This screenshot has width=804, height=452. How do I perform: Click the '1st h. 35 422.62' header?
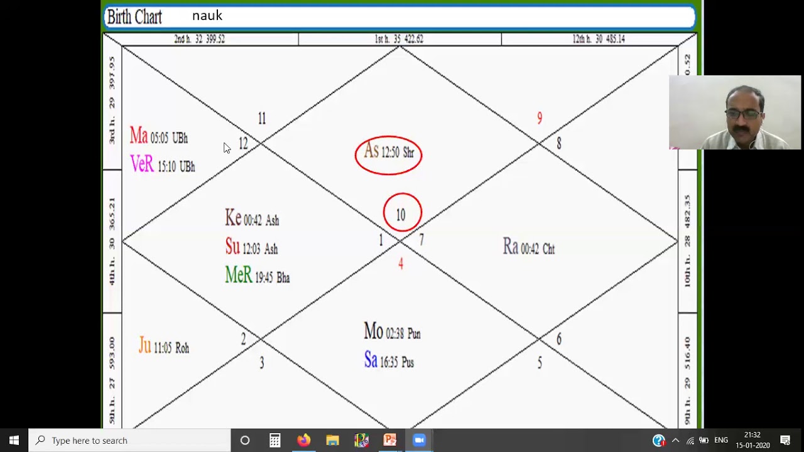coord(399,39)
